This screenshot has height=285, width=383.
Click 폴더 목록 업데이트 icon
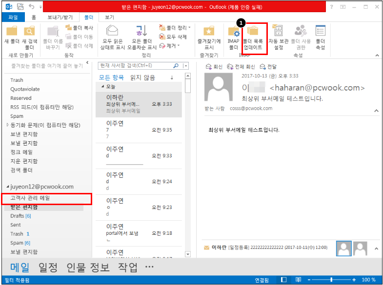(253, 31)
